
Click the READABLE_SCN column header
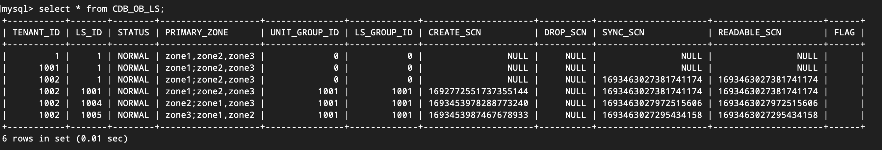click(x=749, y=33)
